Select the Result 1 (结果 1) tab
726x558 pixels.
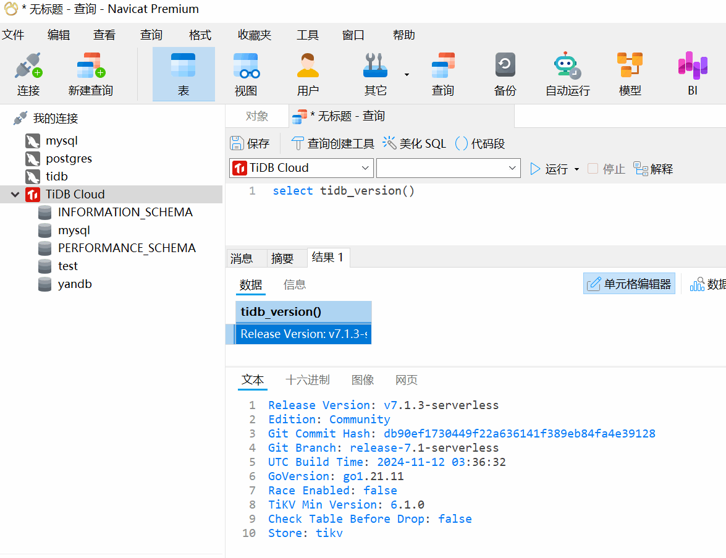point(328,258)
